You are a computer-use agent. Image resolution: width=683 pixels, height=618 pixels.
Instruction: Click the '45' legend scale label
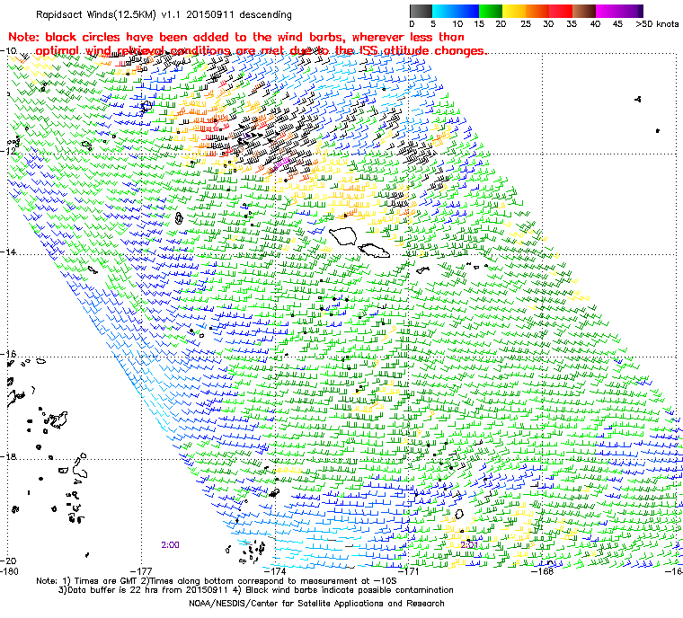pyautogui.click(x=617, y=24)
